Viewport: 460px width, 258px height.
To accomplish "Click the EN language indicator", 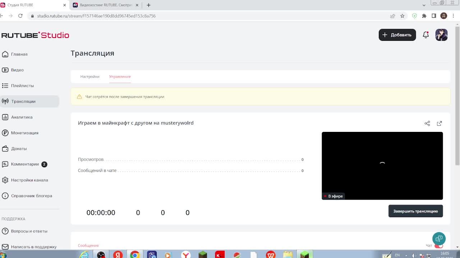I will (x=397, y=255).
